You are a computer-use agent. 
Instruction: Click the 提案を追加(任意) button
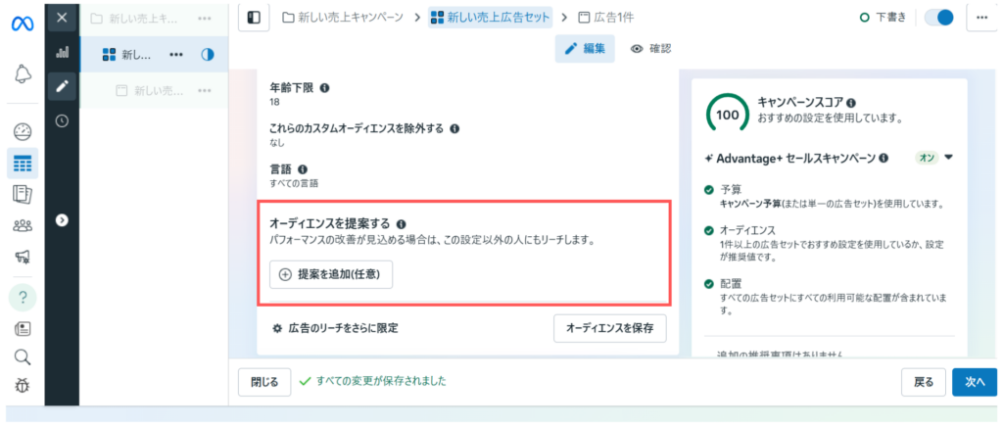(331, 275)
